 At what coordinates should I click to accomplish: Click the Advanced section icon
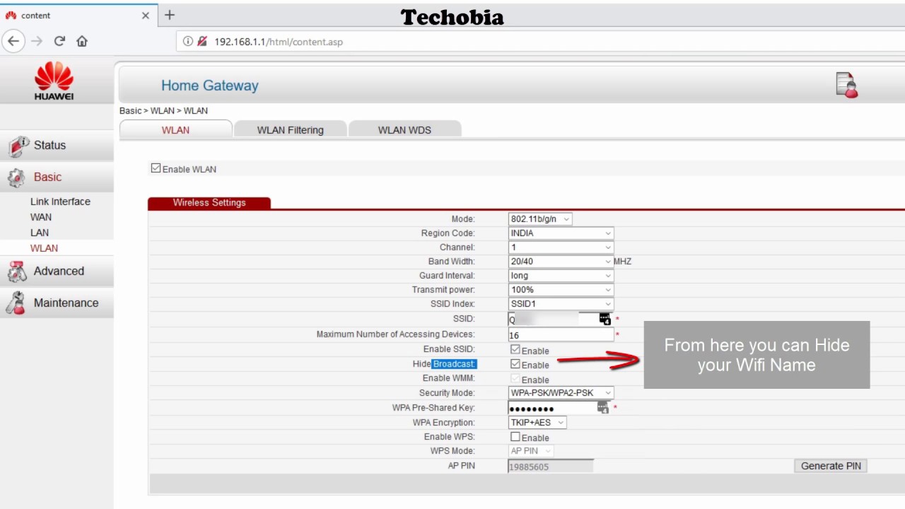click(x=17, y=271)
